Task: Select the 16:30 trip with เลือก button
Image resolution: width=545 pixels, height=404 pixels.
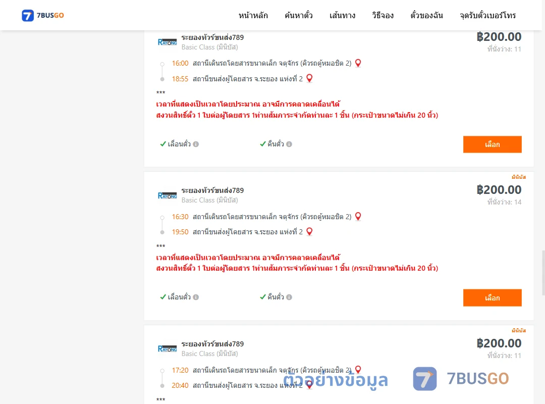Action: point(492,298)
